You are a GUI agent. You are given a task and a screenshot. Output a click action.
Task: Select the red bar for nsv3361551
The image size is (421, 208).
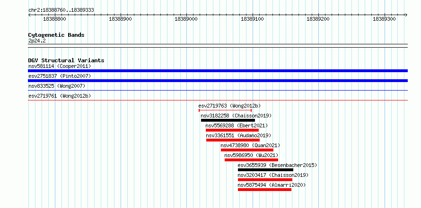tap(233, 140)
